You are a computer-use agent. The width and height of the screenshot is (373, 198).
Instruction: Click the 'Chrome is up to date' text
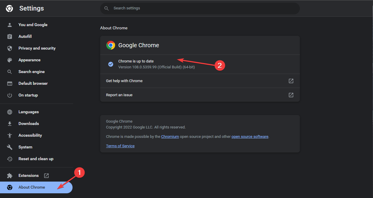tap(136, 61)
